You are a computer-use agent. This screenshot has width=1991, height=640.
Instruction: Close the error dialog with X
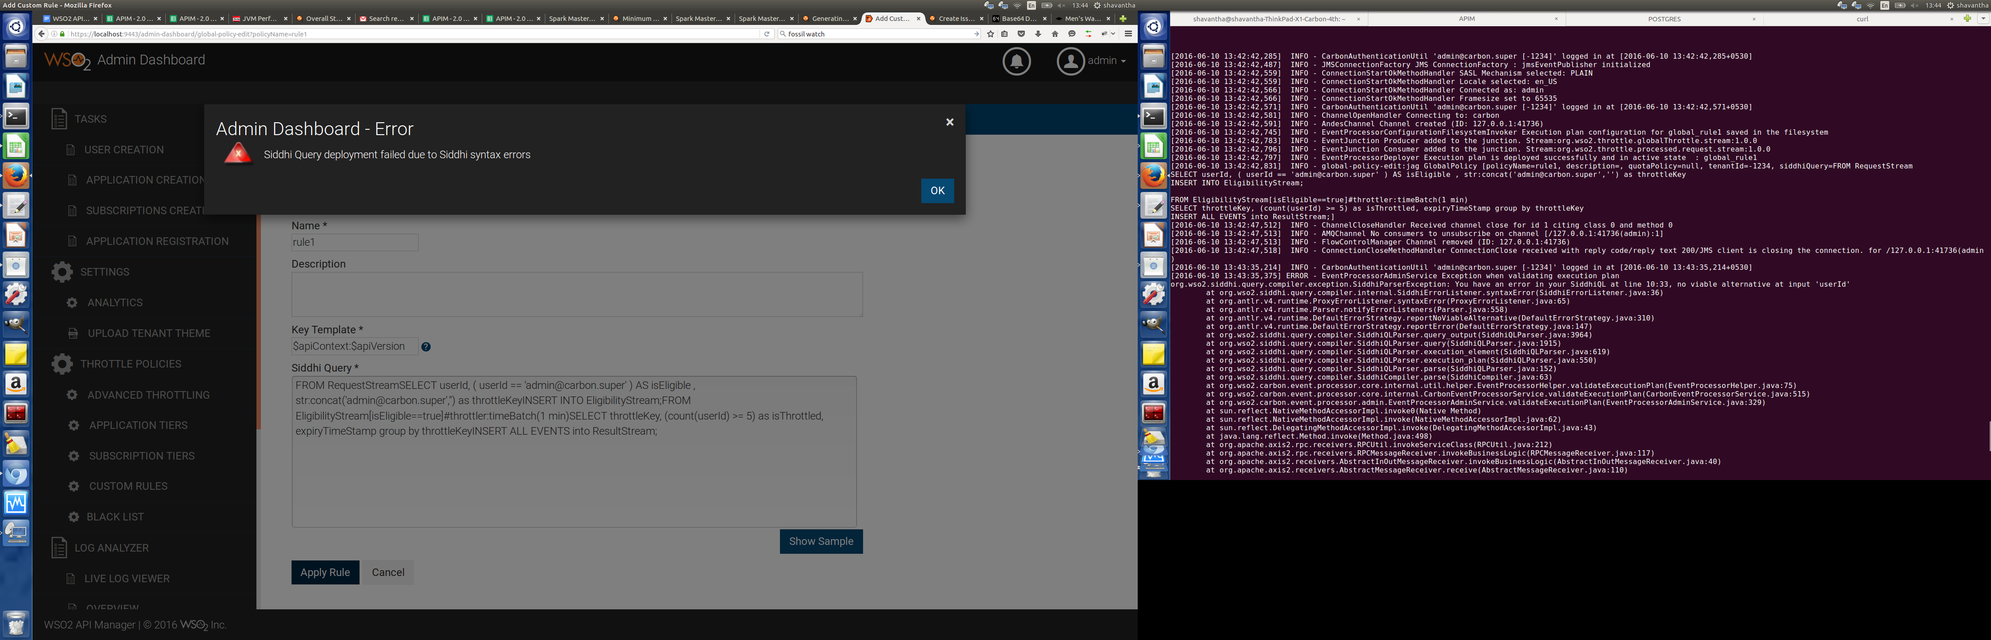(949, 122)
